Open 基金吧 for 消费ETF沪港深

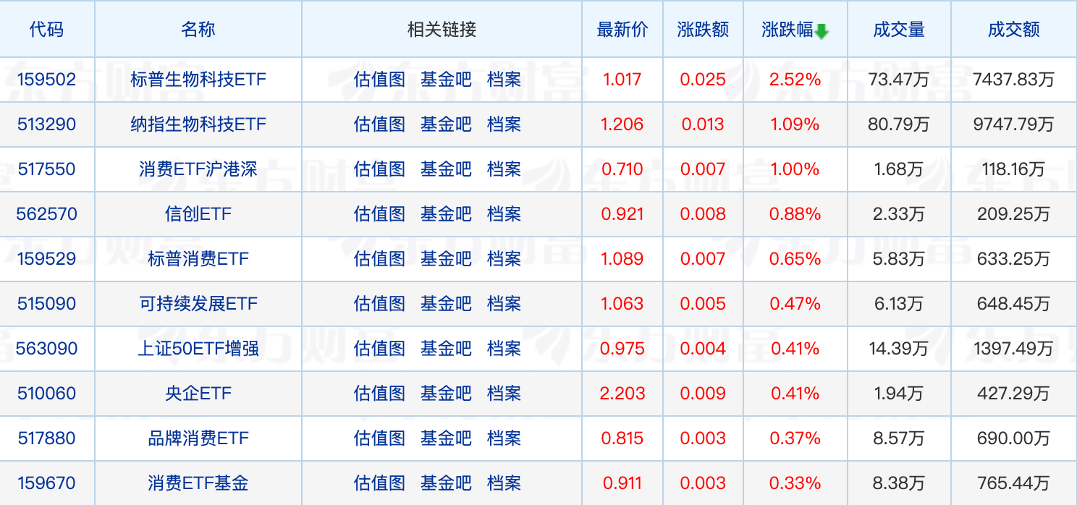(x=446, y=169)
